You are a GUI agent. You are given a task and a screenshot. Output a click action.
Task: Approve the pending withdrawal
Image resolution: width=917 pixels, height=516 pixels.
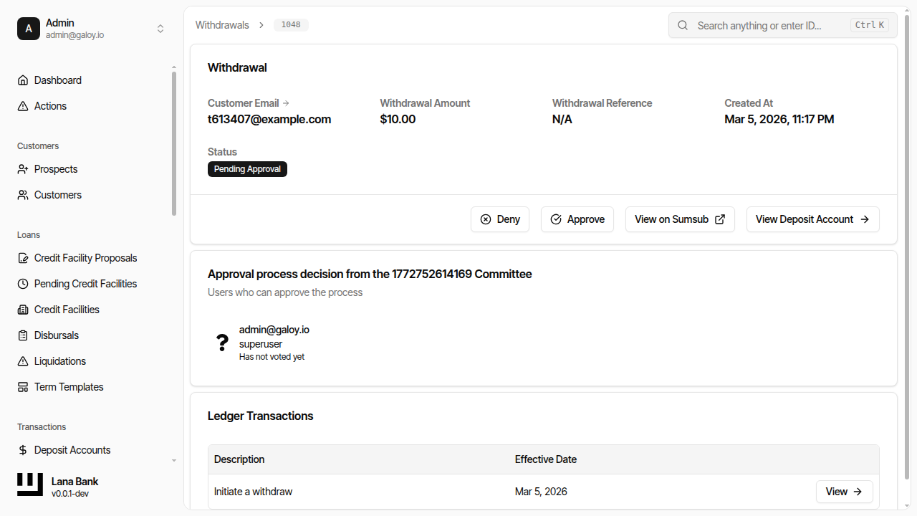pyautogui.click(x=577, y=219)
